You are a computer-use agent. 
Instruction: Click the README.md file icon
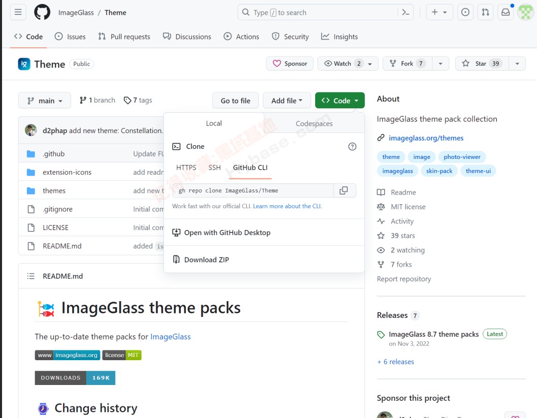[x=31, y=246]
